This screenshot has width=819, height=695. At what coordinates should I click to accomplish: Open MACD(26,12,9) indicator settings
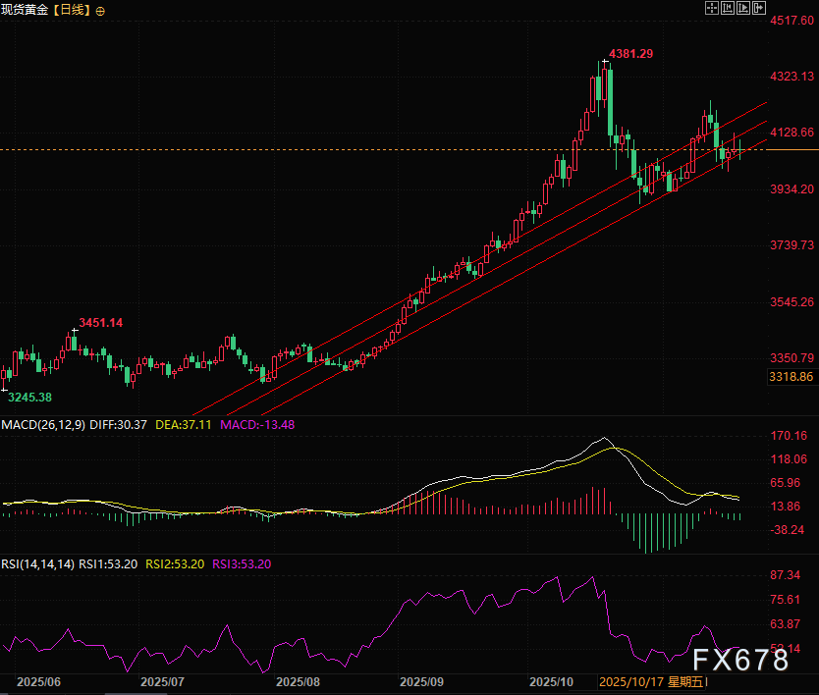(x=40, y=424)
